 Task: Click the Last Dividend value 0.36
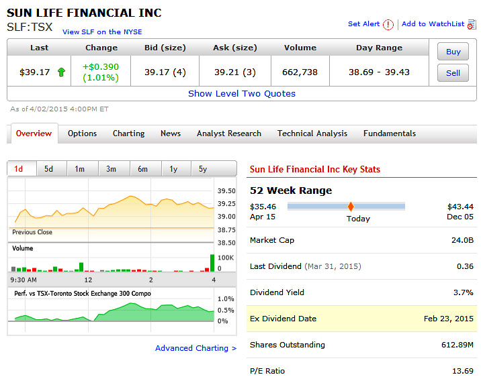pyautogui.click(x=465, y=266)
